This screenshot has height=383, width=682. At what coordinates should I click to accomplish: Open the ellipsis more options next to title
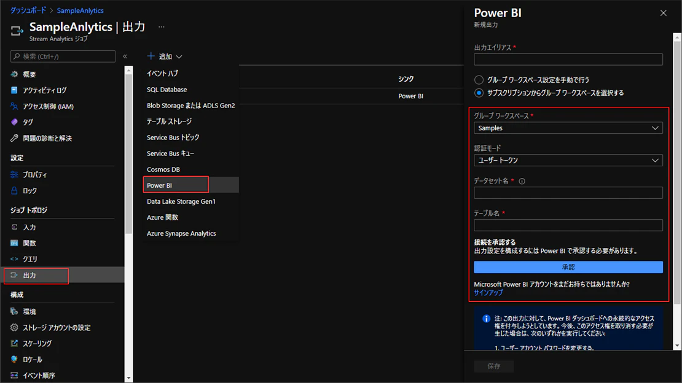pyautogui.click(x=162, y=27)
